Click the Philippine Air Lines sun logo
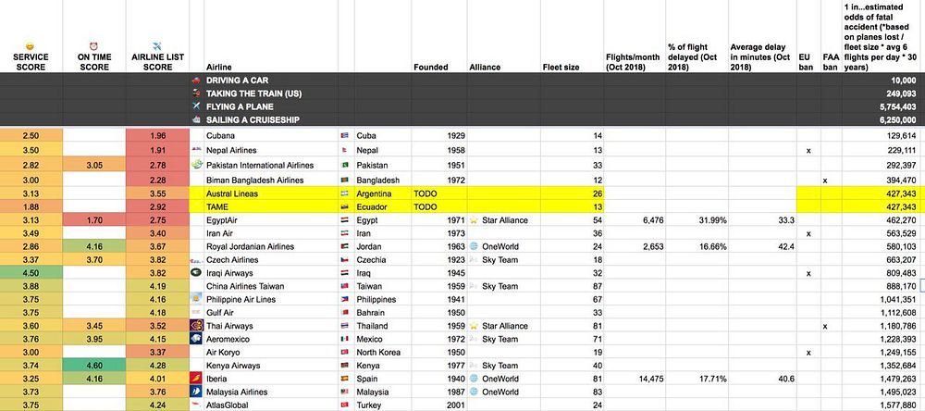Viewport: 925px width, 411px height. [x=196, y=299]
